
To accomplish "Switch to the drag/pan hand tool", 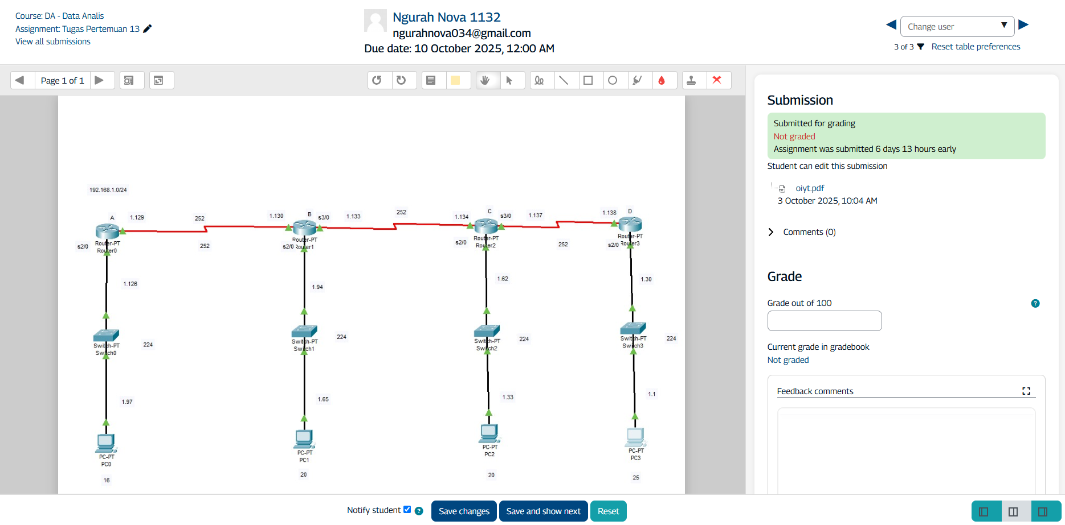I will [x=485, y=80].
